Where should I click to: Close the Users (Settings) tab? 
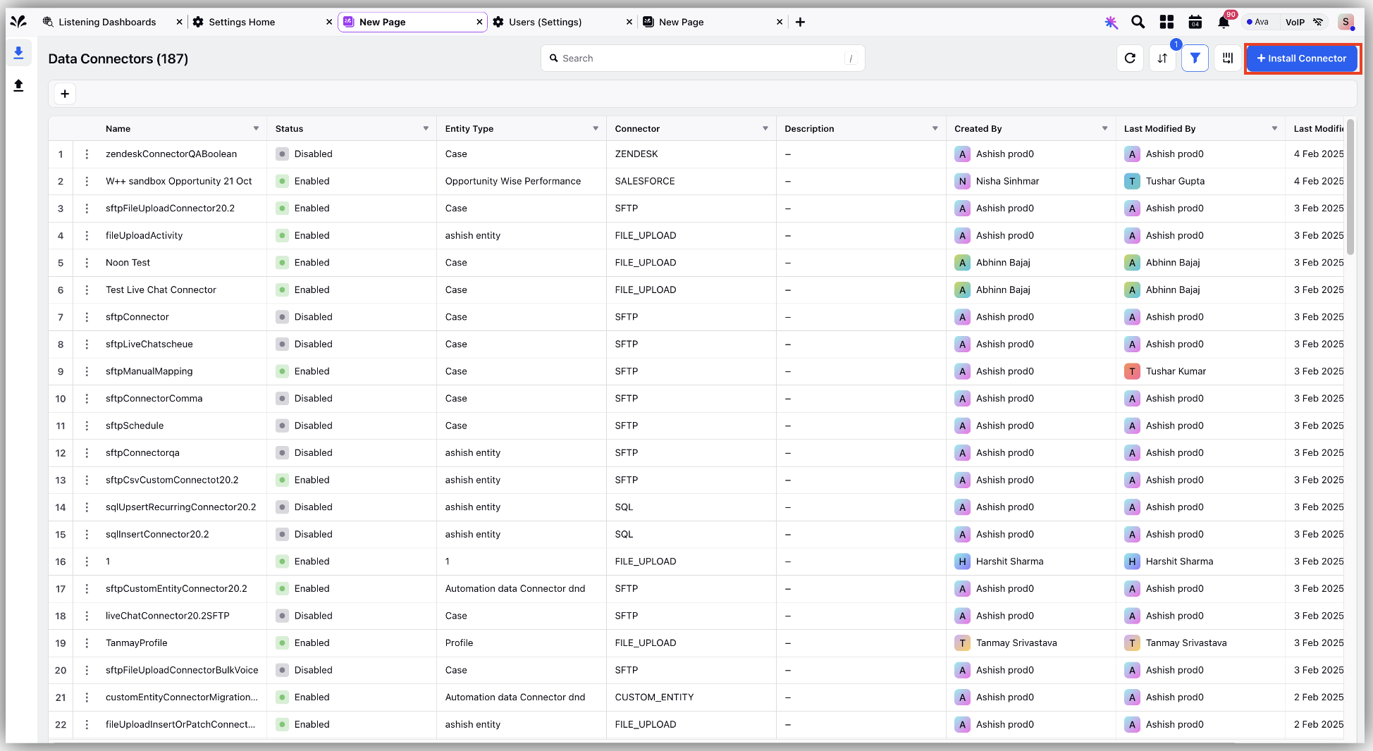(x=629, y=22)
